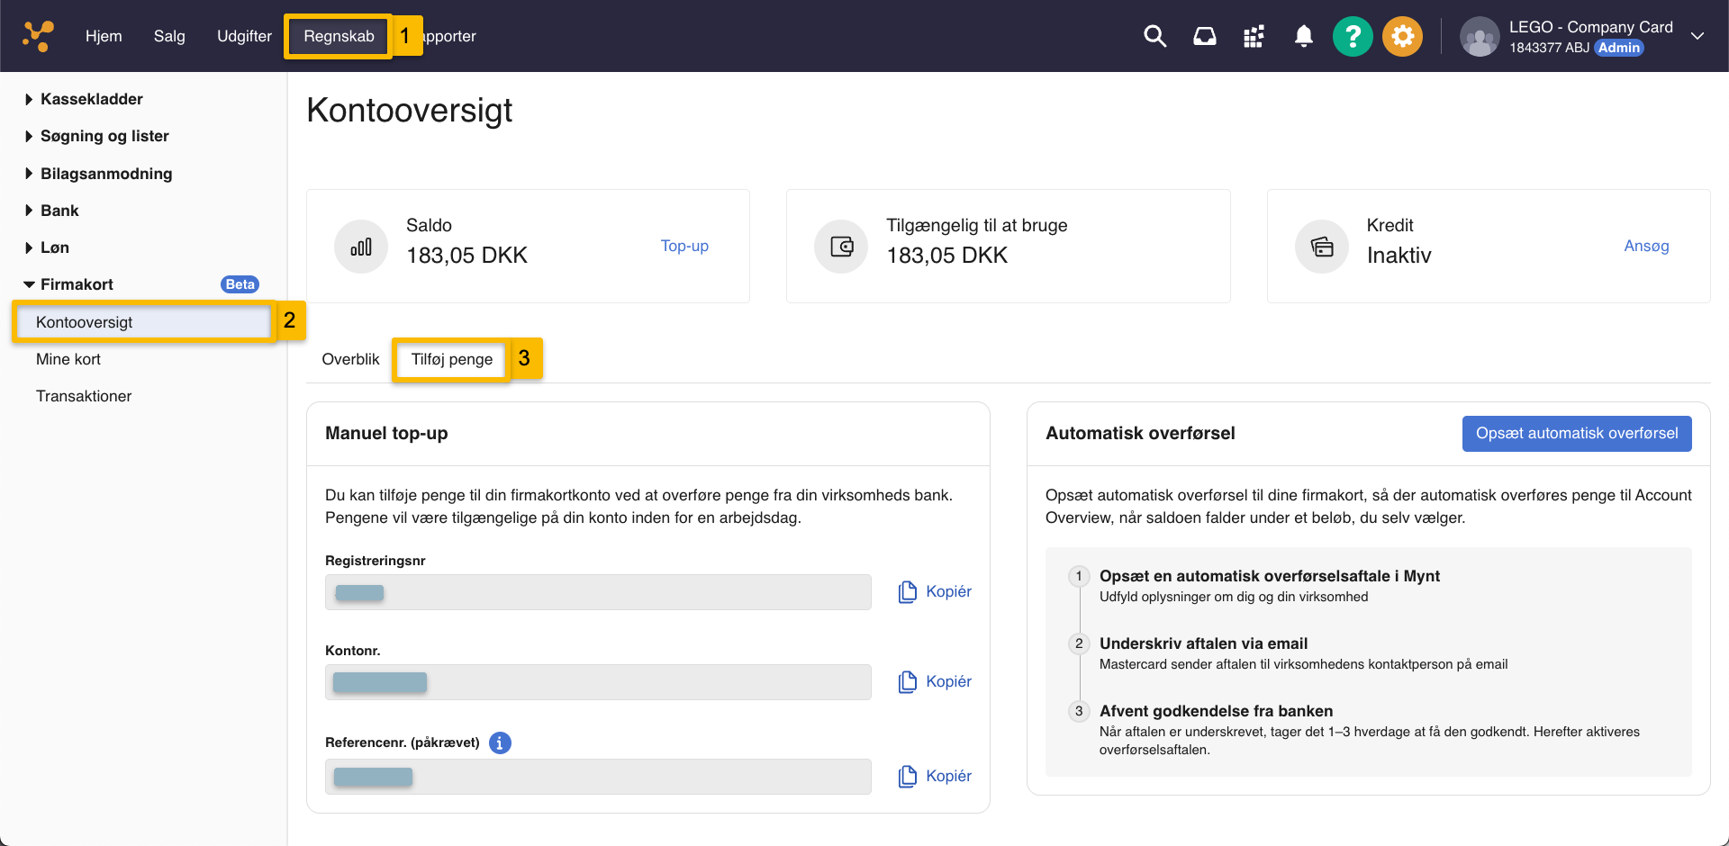
Task: Open the apps grid icon
Action: click(x=1254, y=36)
